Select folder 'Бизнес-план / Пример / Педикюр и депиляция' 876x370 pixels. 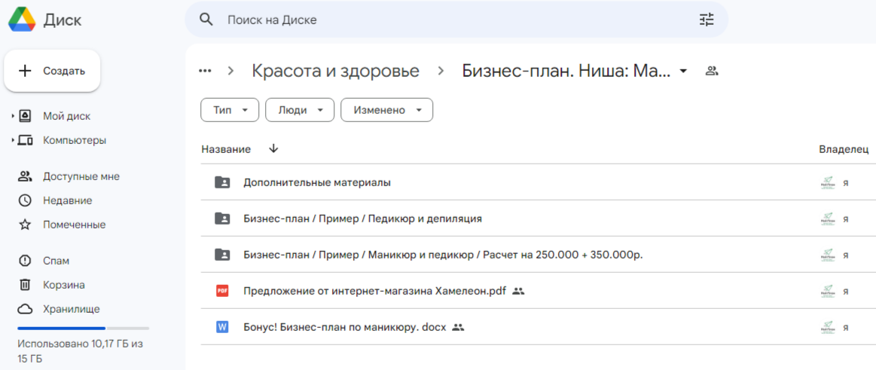[362, 219]
